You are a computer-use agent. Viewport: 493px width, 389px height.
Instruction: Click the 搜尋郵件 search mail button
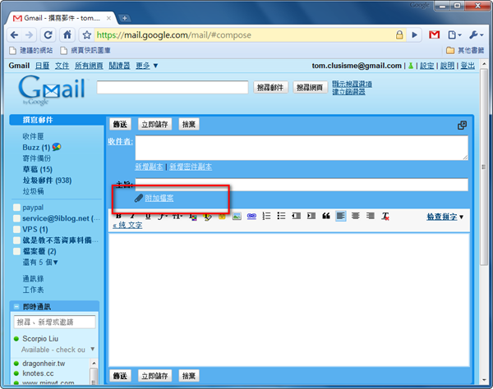tap(270, 88)
